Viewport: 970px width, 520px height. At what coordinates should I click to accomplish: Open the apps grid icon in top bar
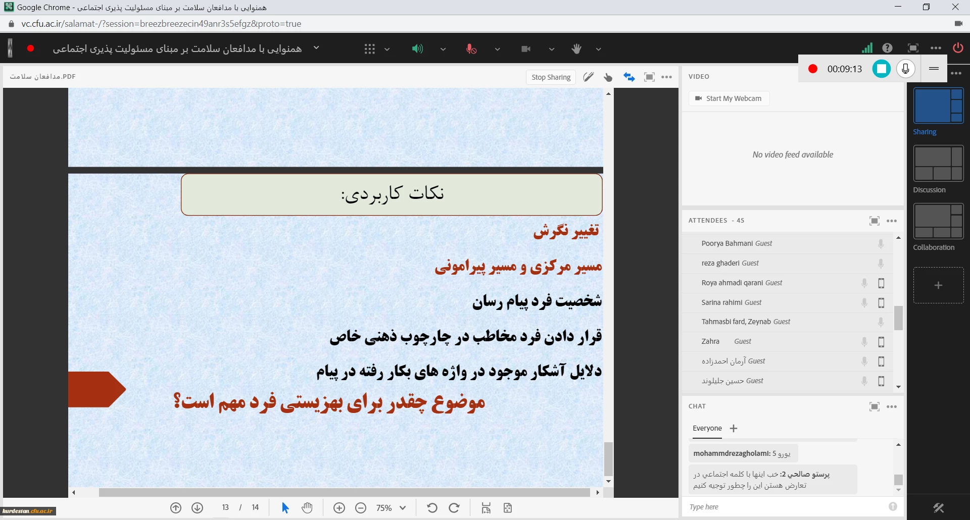(370, 49)
